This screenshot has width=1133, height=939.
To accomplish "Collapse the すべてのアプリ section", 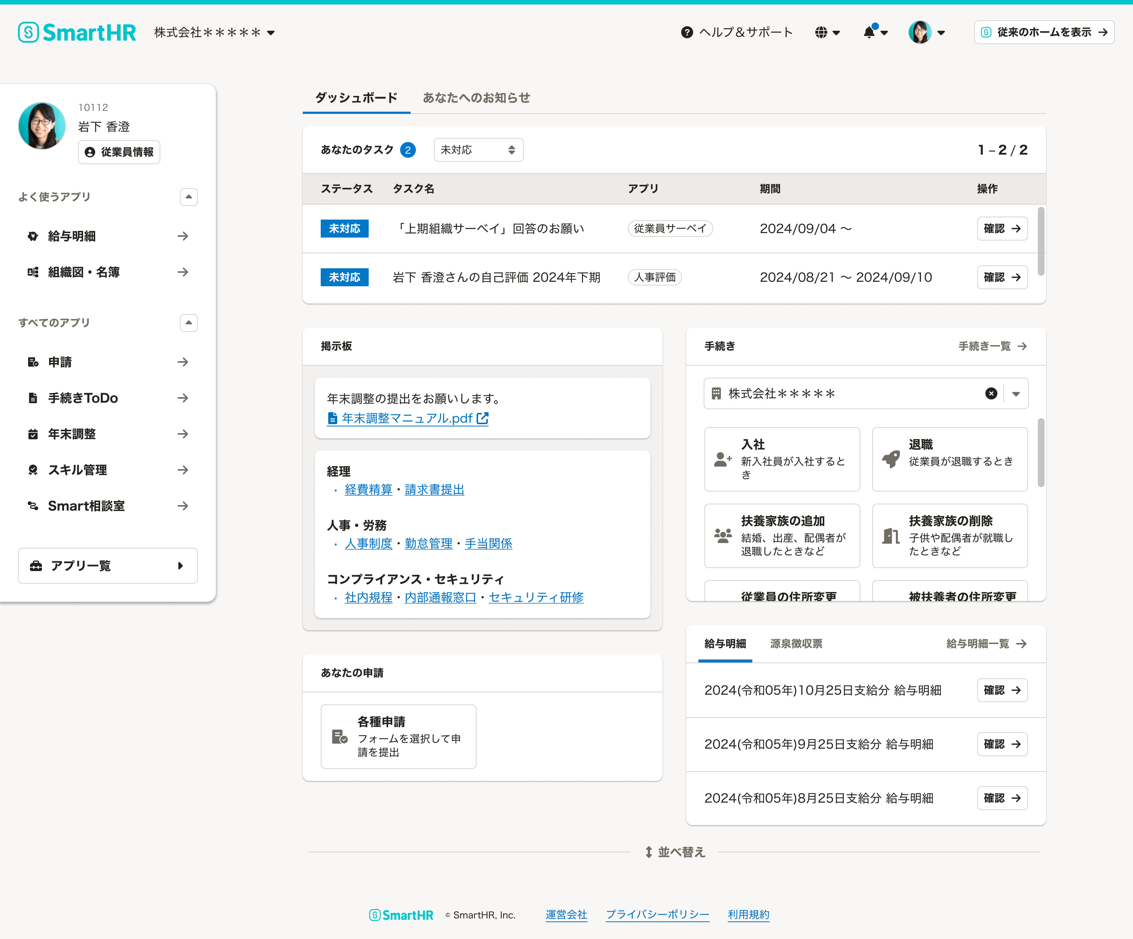I will [188, 323].
